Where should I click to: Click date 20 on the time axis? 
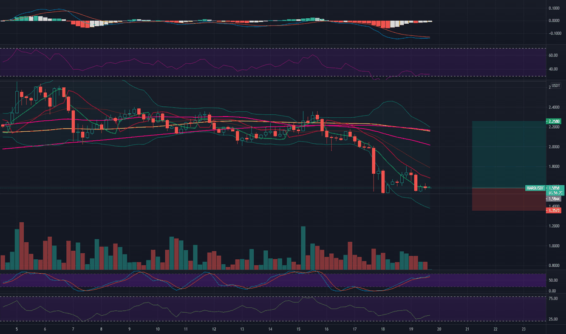439,329
